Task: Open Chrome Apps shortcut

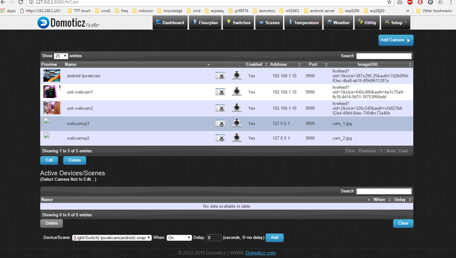Action: [8, 10]
